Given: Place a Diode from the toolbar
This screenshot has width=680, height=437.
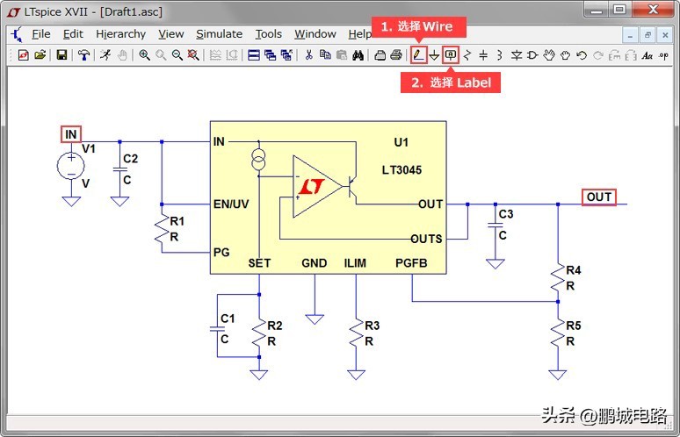Looking at the screenshot, I should (516, 55).
